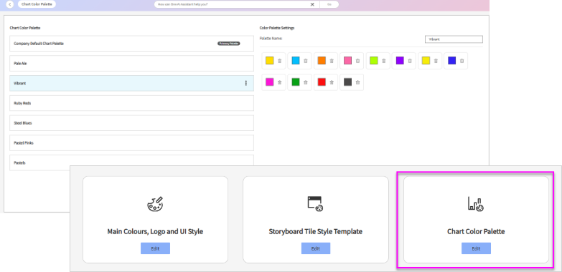This screenshot has width=562, height=272.
Task: Focus the Palette Name field containing Vibrant
Action: [454, 39]
